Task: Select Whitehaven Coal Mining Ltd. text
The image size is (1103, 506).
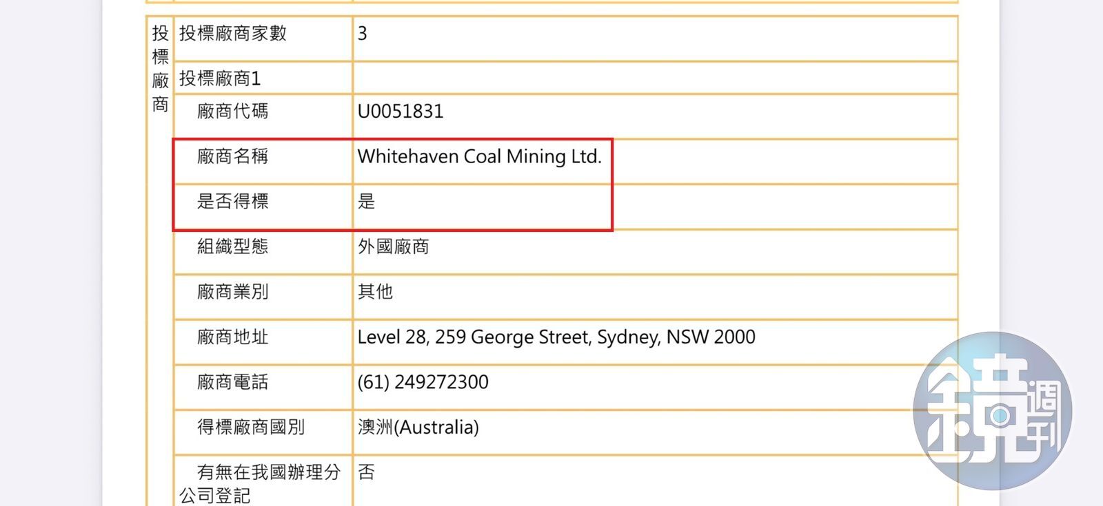Action: [480, 157]
